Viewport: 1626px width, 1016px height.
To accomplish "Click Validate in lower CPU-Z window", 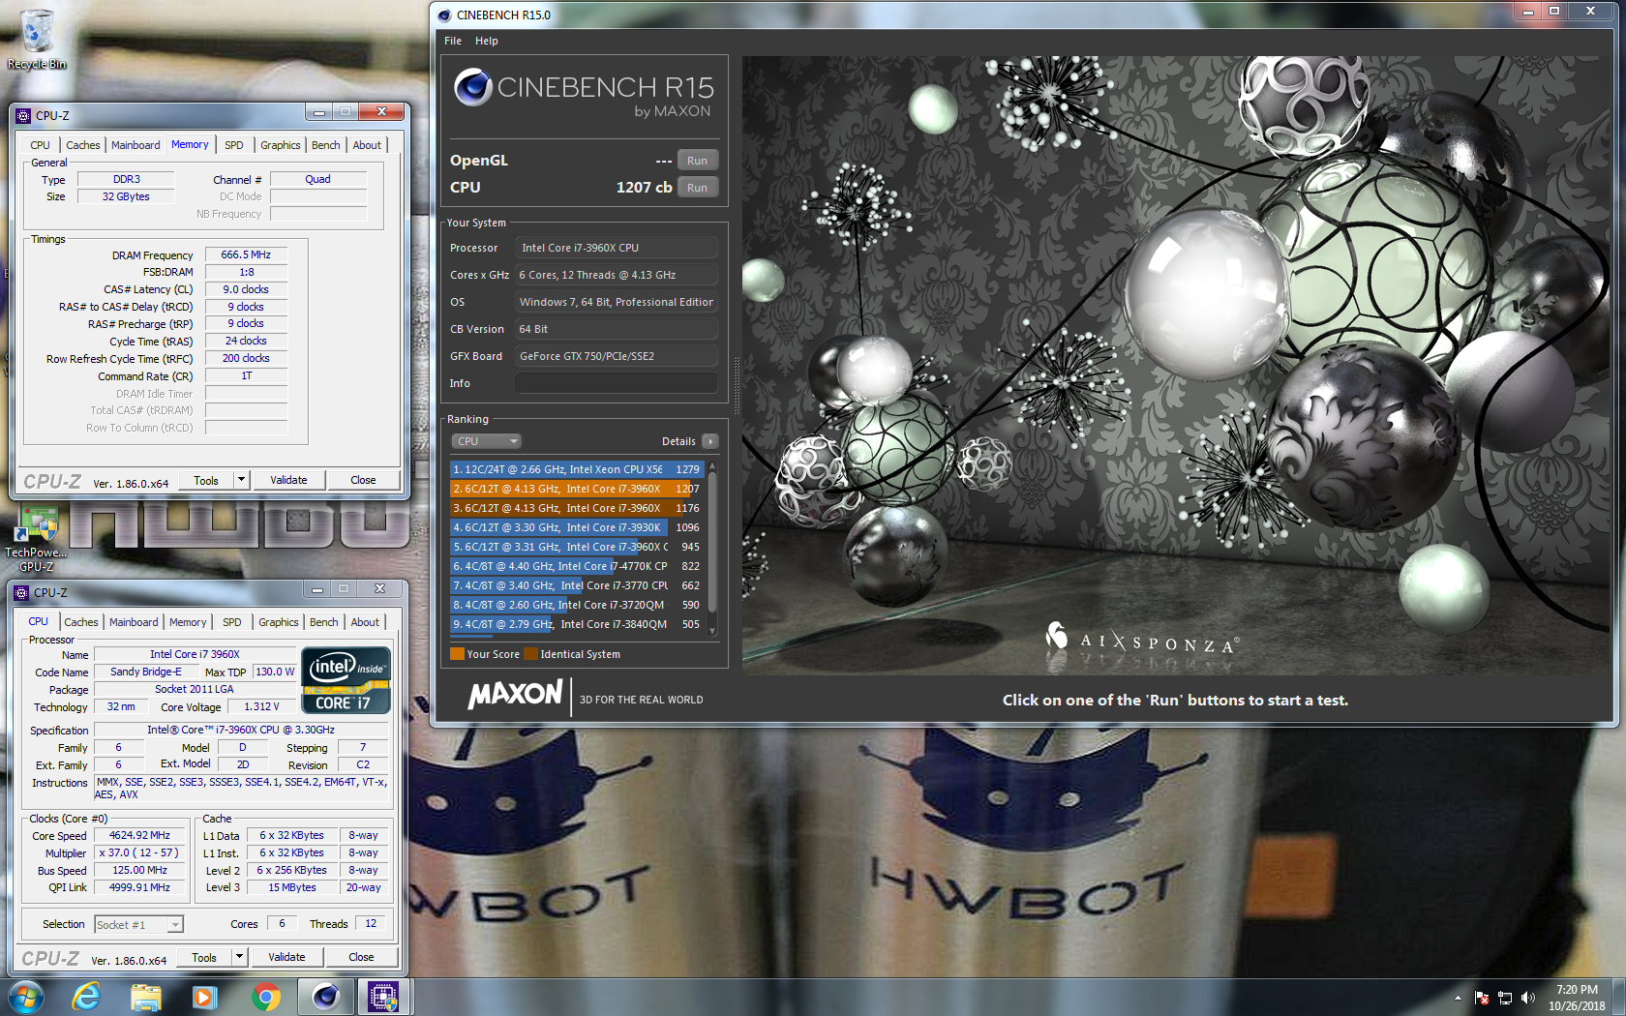I will (286, 957).
